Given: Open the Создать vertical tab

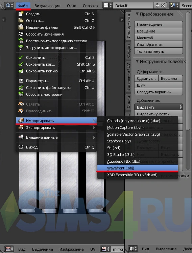Looking at the screenshot, I should 128,51.
